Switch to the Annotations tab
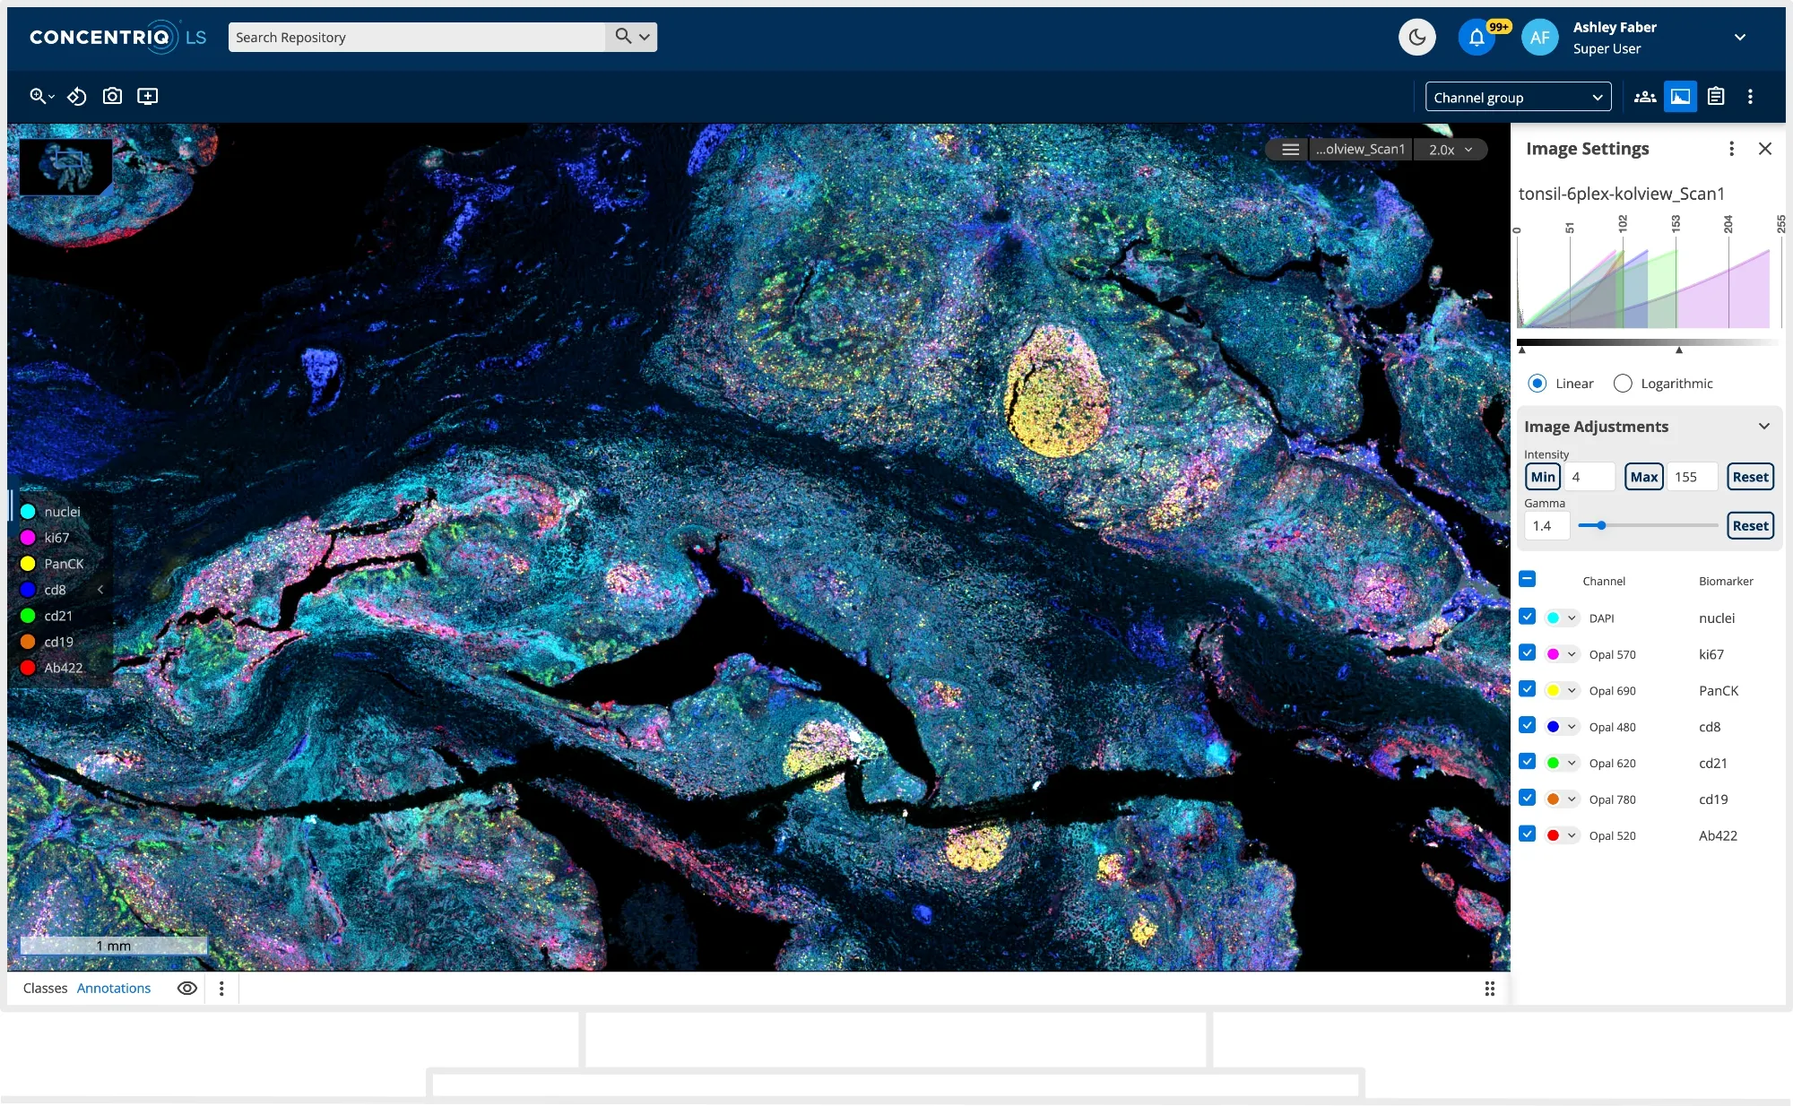 click(114, 988)
